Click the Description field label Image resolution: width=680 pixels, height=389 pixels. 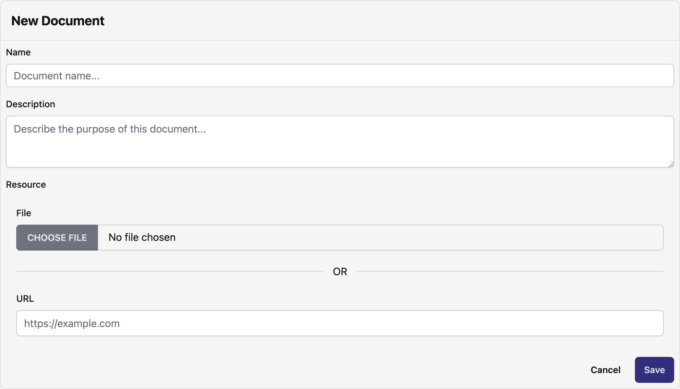[x=30, y=104]
